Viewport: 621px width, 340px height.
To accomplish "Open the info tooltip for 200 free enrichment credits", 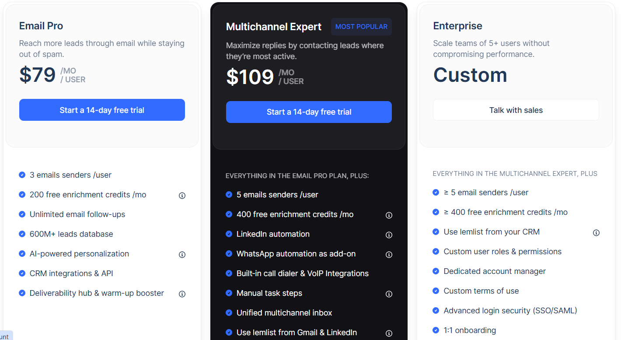I will pos(182,195).
